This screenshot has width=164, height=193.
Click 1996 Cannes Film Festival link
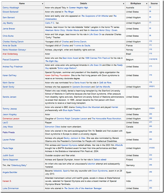(x=97, y=58)
